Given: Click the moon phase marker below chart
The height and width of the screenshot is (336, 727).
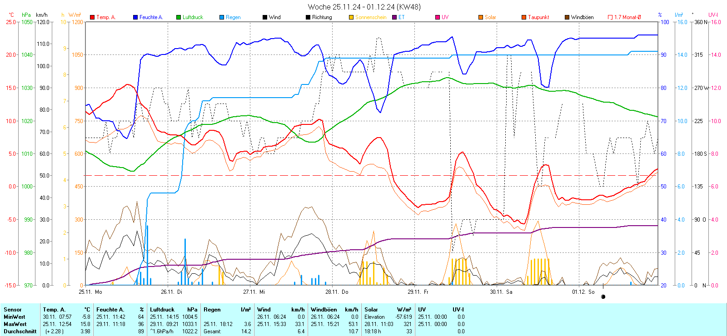Looking at the screenshot, I should 603,297.
